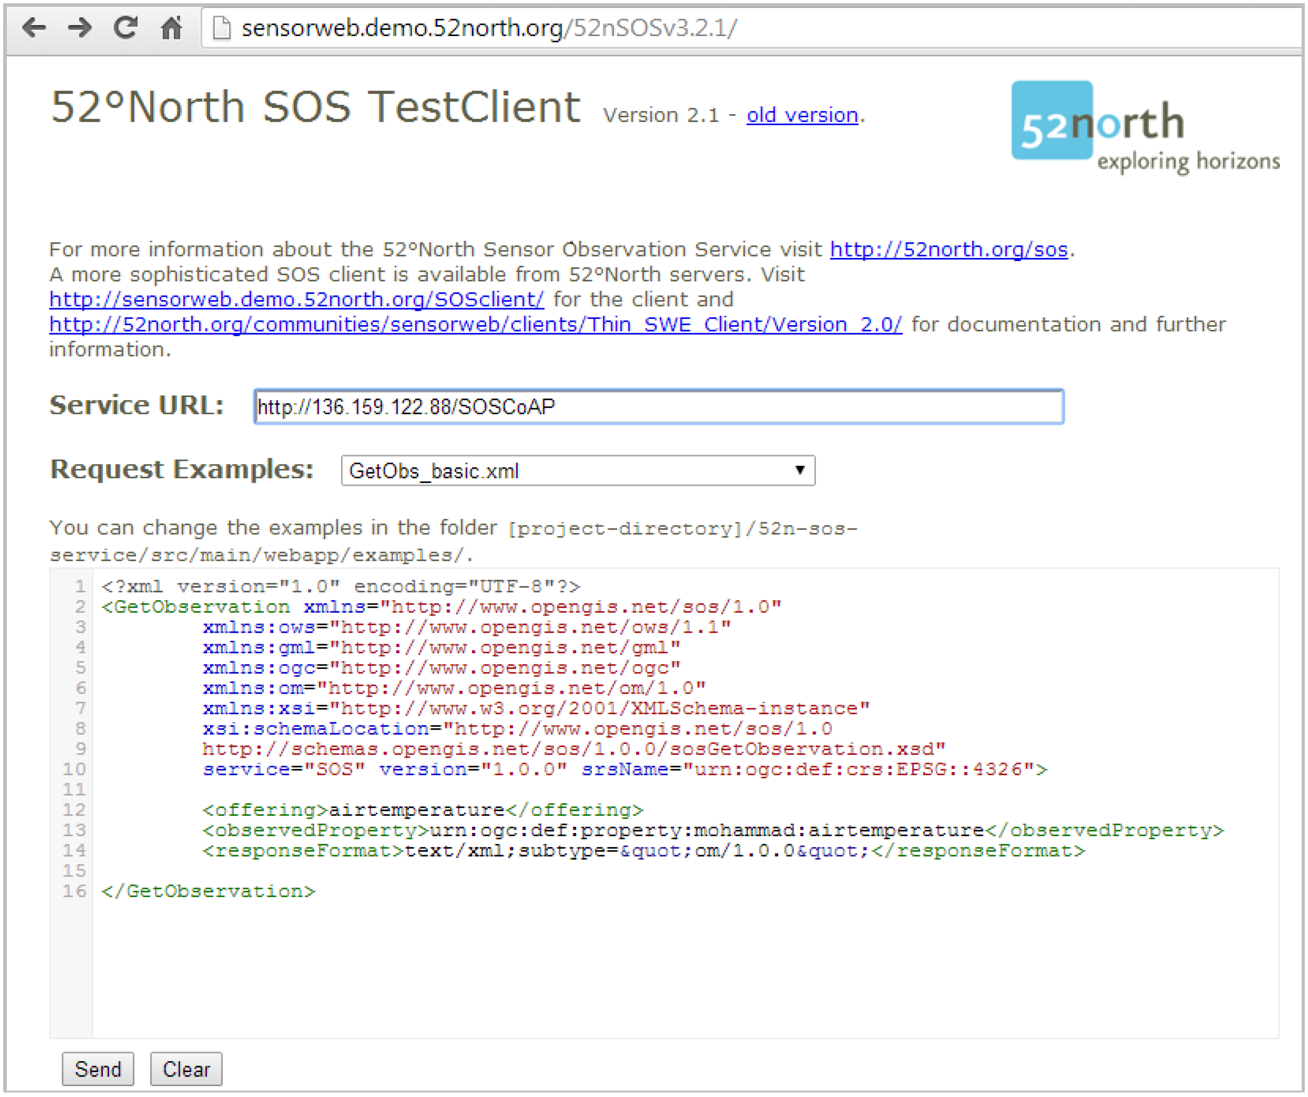Click the browser forward arrow
Image resolution: width=1308 pixels, height=1097 pixels.
[80, 27]
